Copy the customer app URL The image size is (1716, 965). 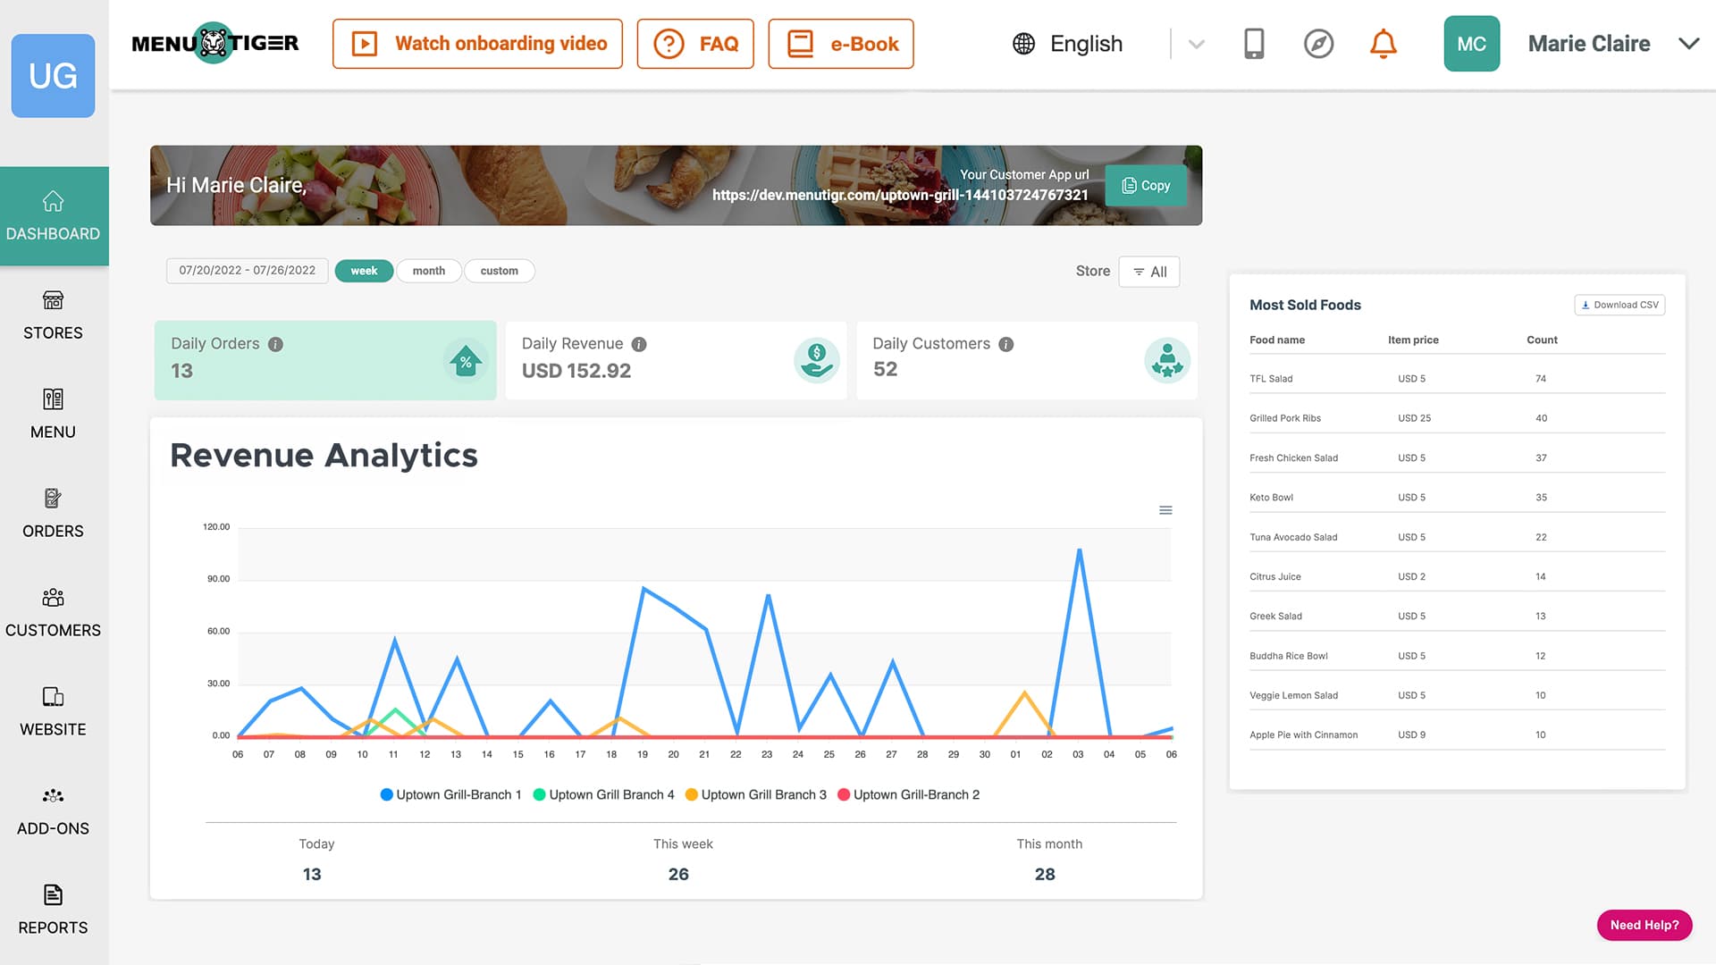(x=1146, y=186)
